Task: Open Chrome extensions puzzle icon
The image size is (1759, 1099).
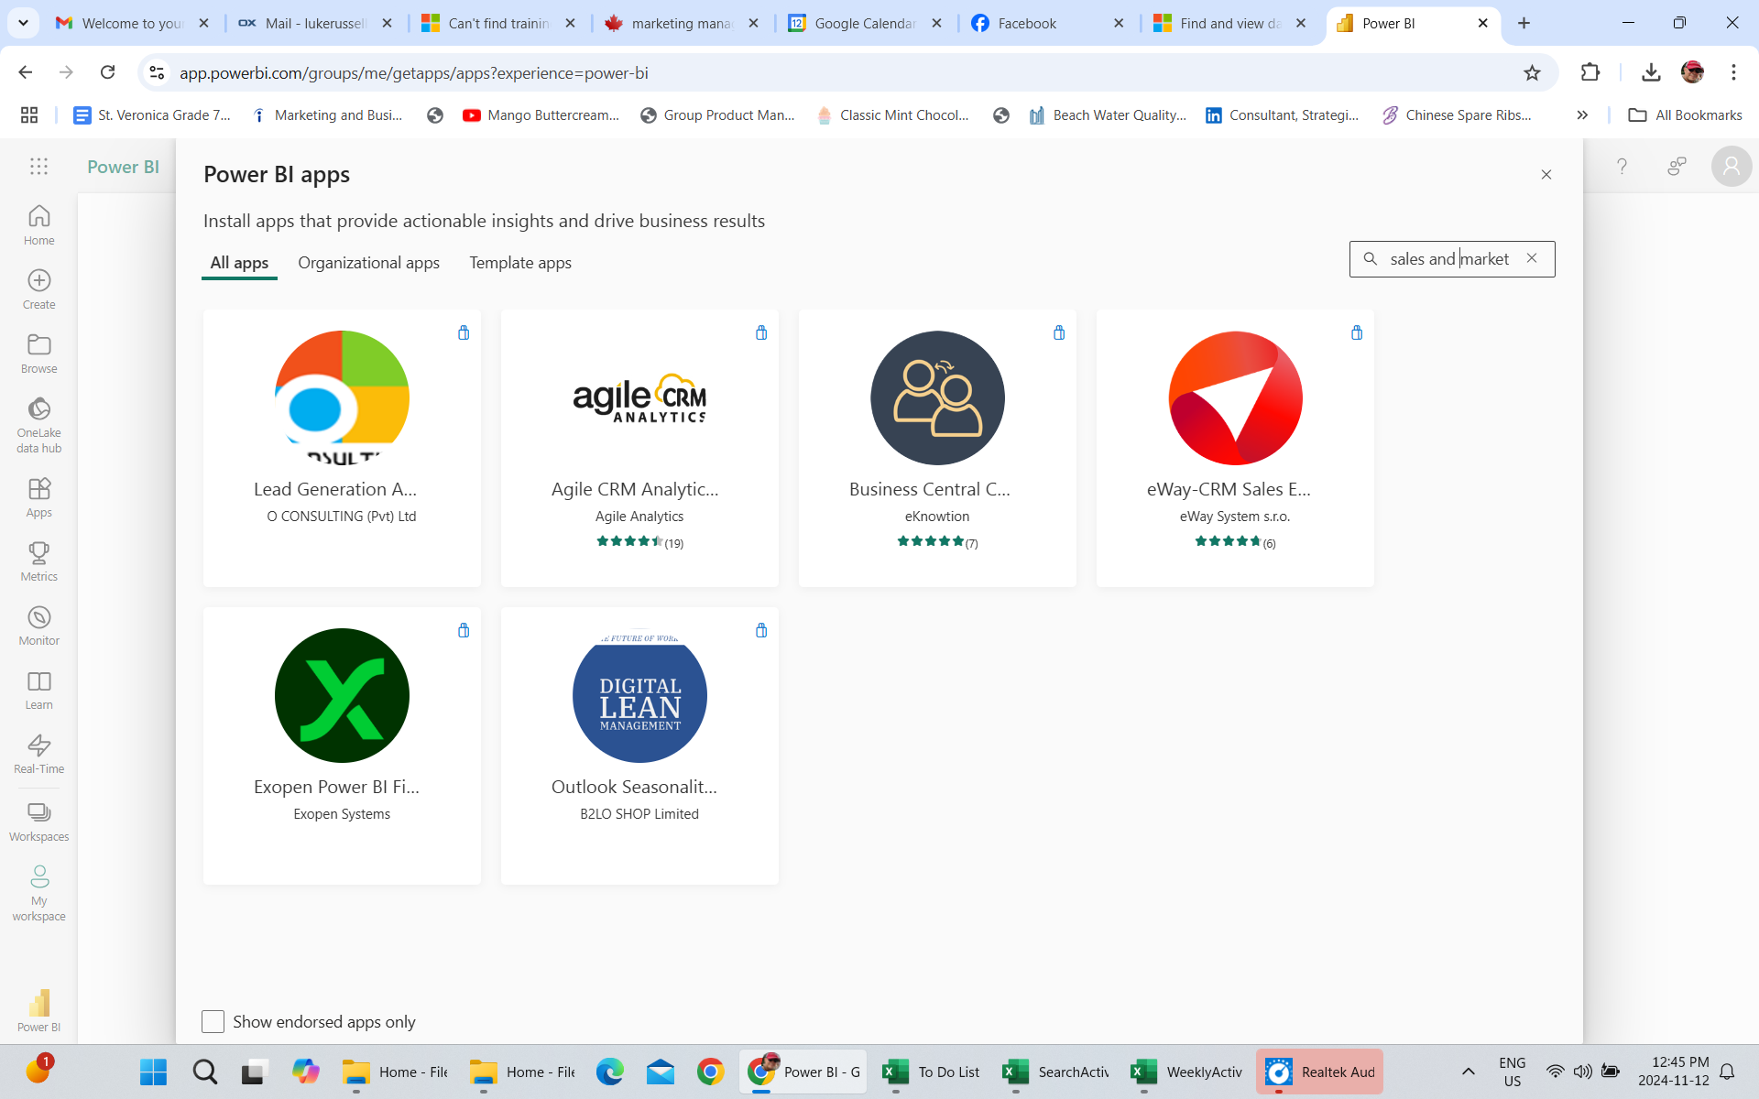Action: [1590, 72]
